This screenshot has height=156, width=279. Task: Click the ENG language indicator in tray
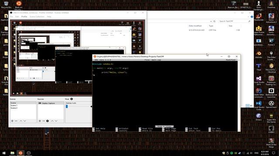(x=256, y=153)
